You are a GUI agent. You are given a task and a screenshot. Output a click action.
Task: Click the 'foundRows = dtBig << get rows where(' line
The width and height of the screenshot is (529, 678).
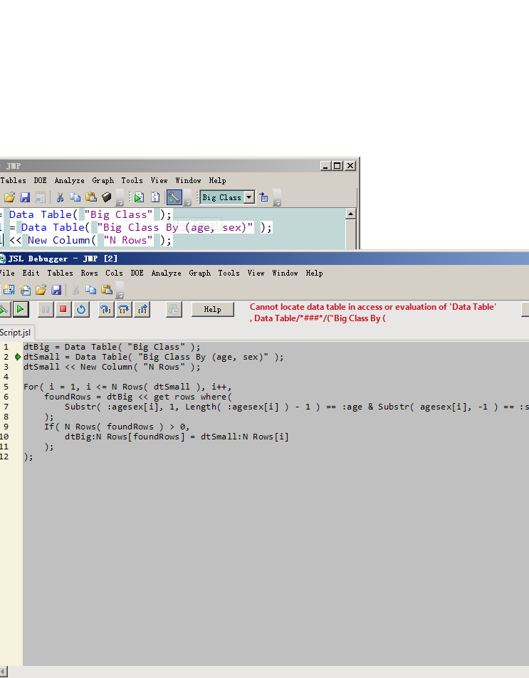point(138,397)
